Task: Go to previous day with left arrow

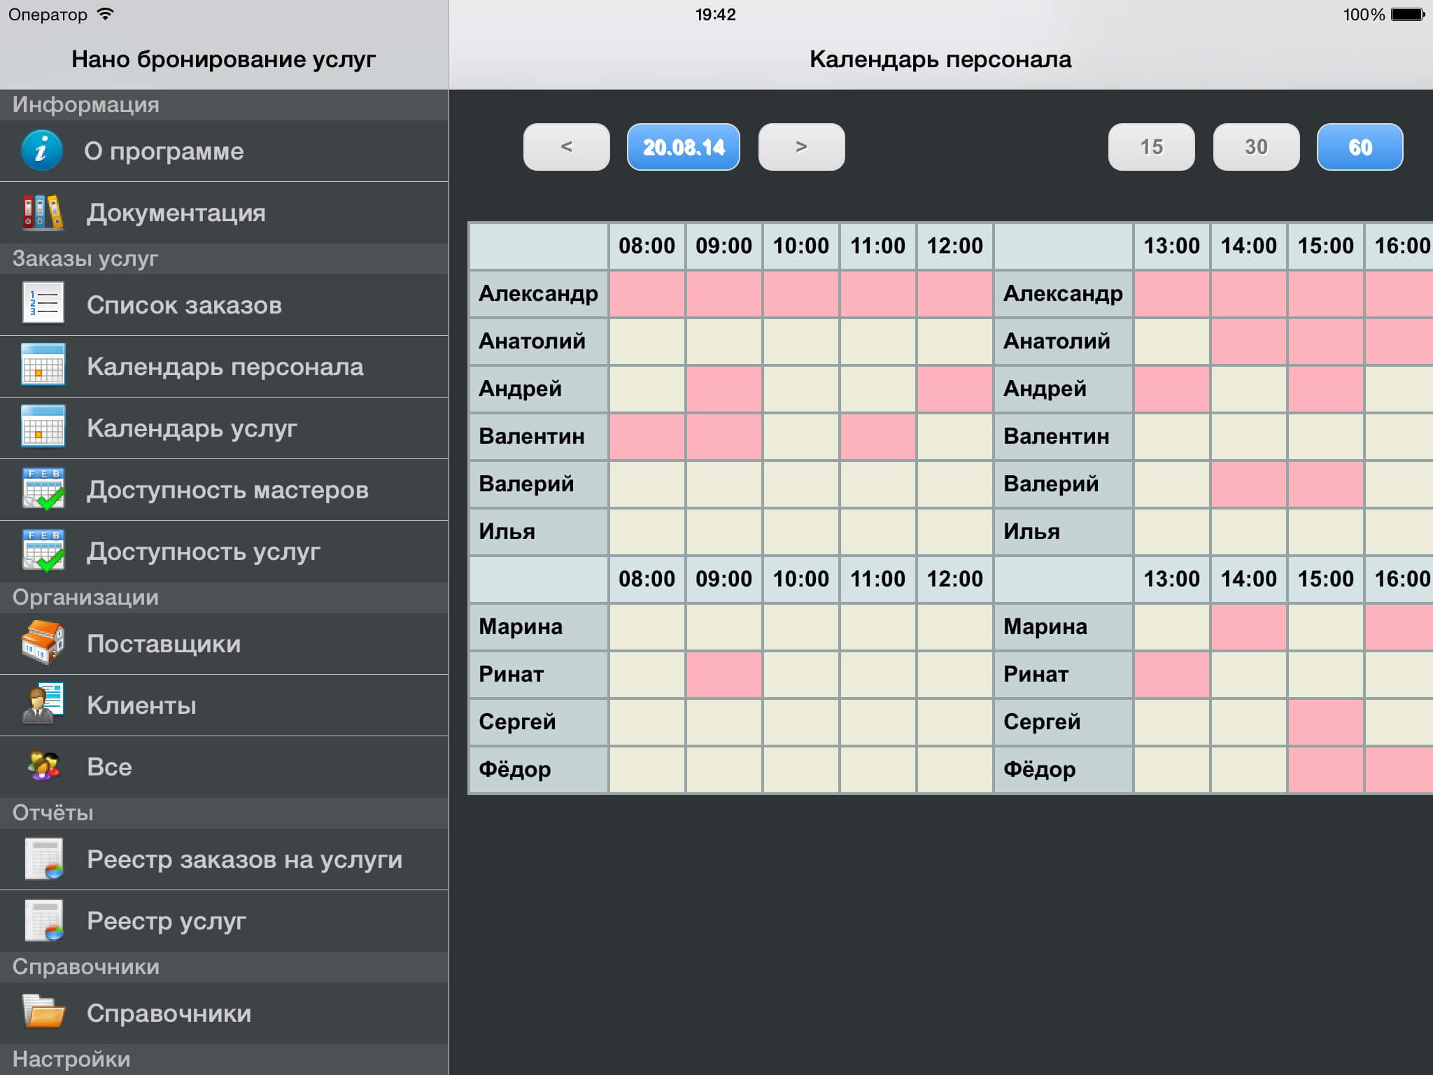Action: click(x=566, y=147)
